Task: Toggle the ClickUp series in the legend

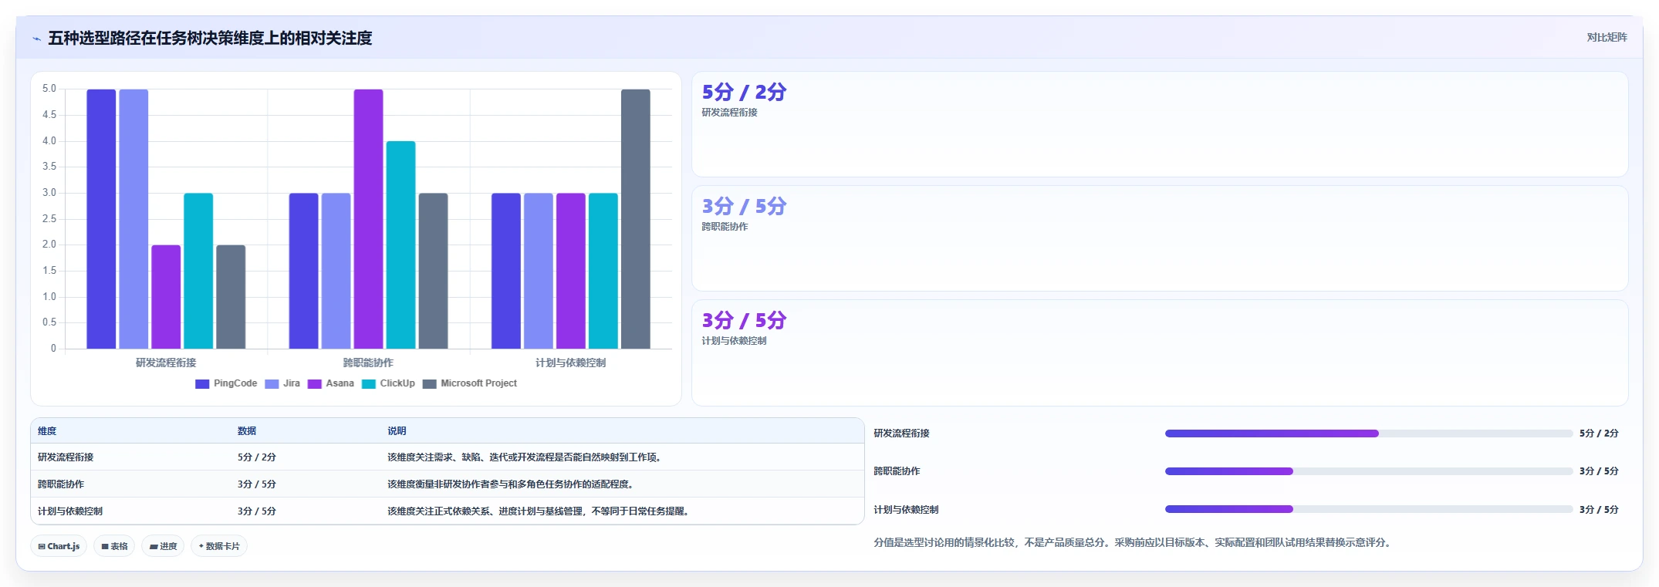Action: click(x=388, y=383)
